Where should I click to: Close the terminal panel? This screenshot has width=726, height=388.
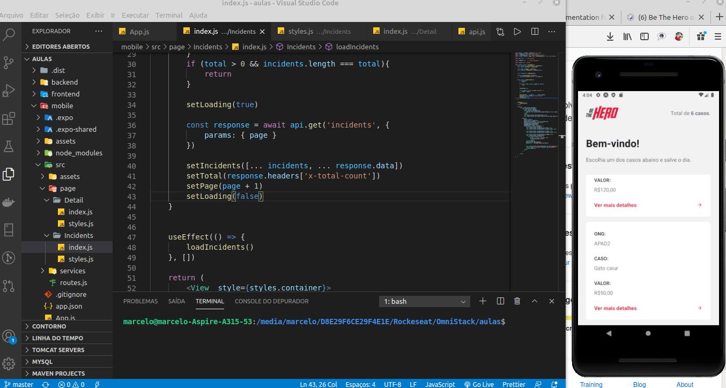[551, 301]
